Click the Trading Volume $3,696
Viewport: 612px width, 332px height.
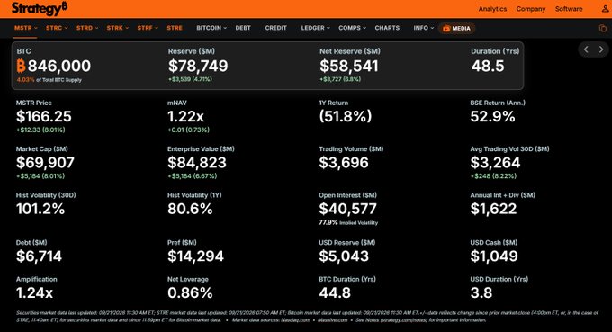344,162
